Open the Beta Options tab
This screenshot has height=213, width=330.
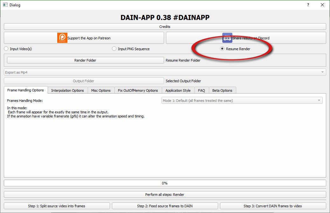coord(222,90)
